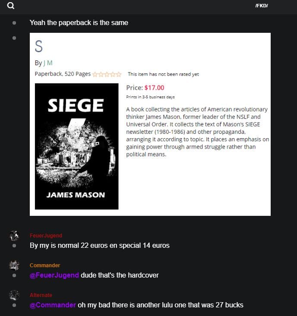The image size is (297, 316).
Task: Open Commander's orange username
Action: pos(45,265)
